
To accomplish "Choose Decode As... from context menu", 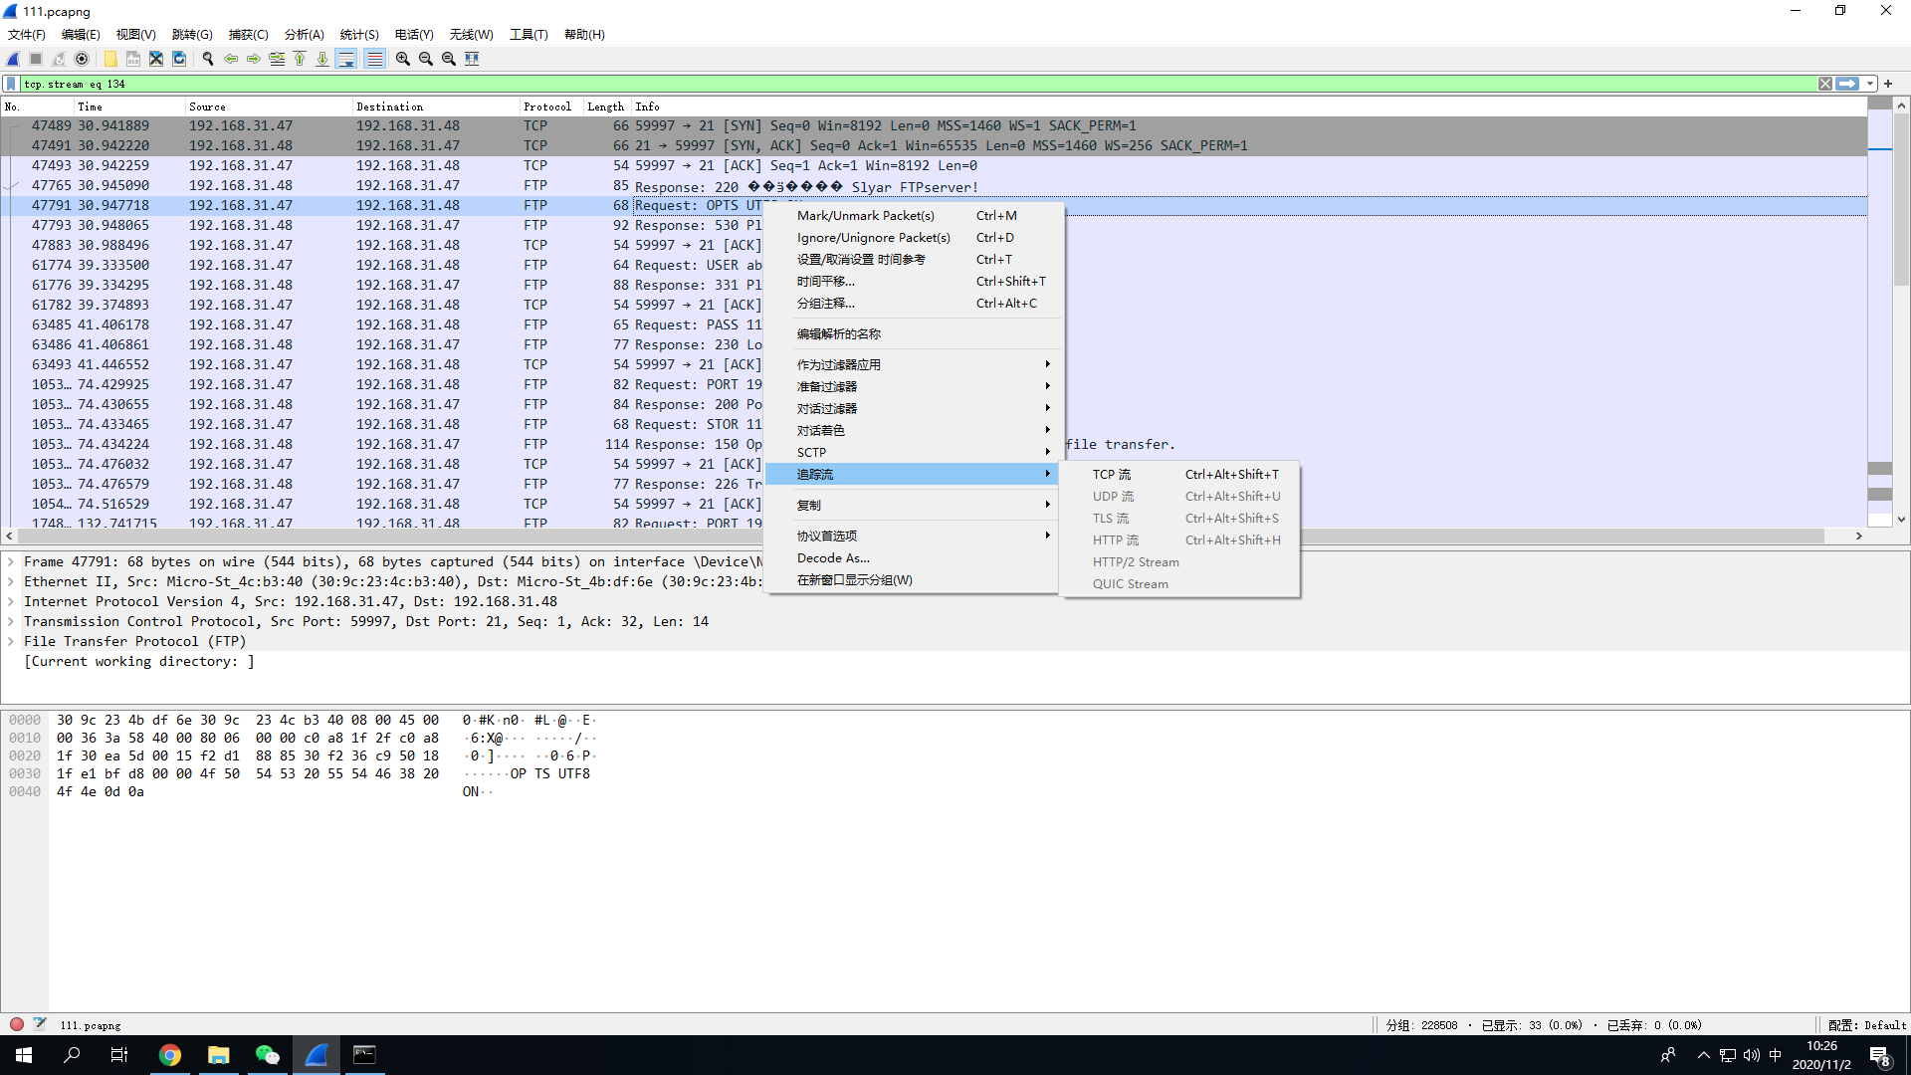I will coord(833,558).
